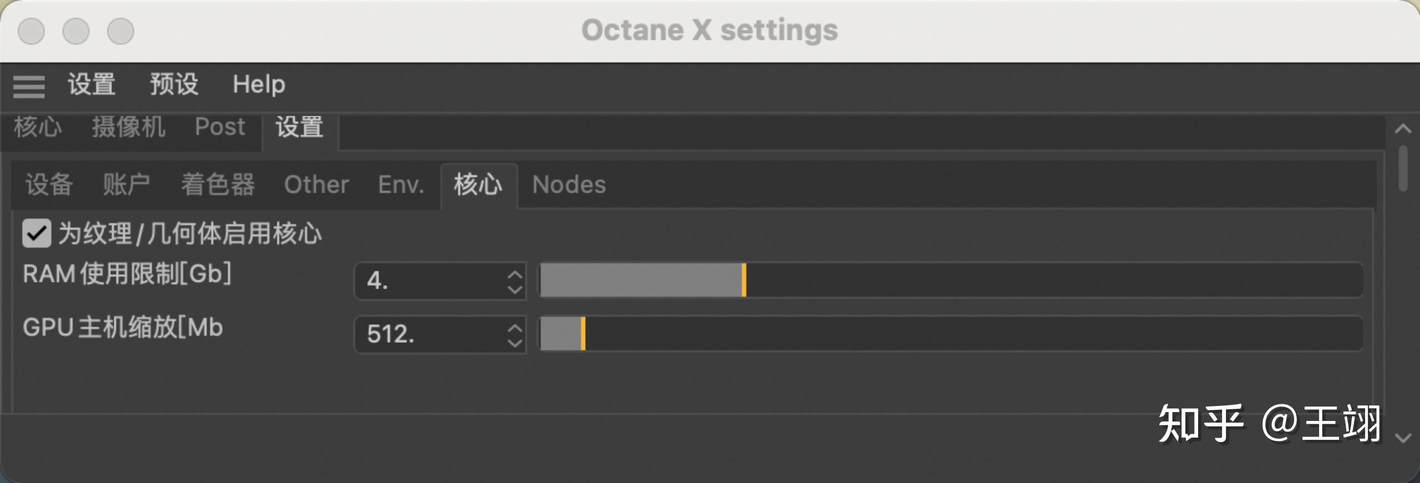
Task: Open the hamburger menu icon
Action: (x=29, y=86)
